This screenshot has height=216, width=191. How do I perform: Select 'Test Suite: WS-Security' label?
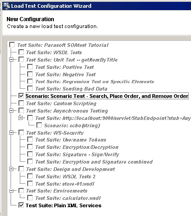[x=55, y=133]
